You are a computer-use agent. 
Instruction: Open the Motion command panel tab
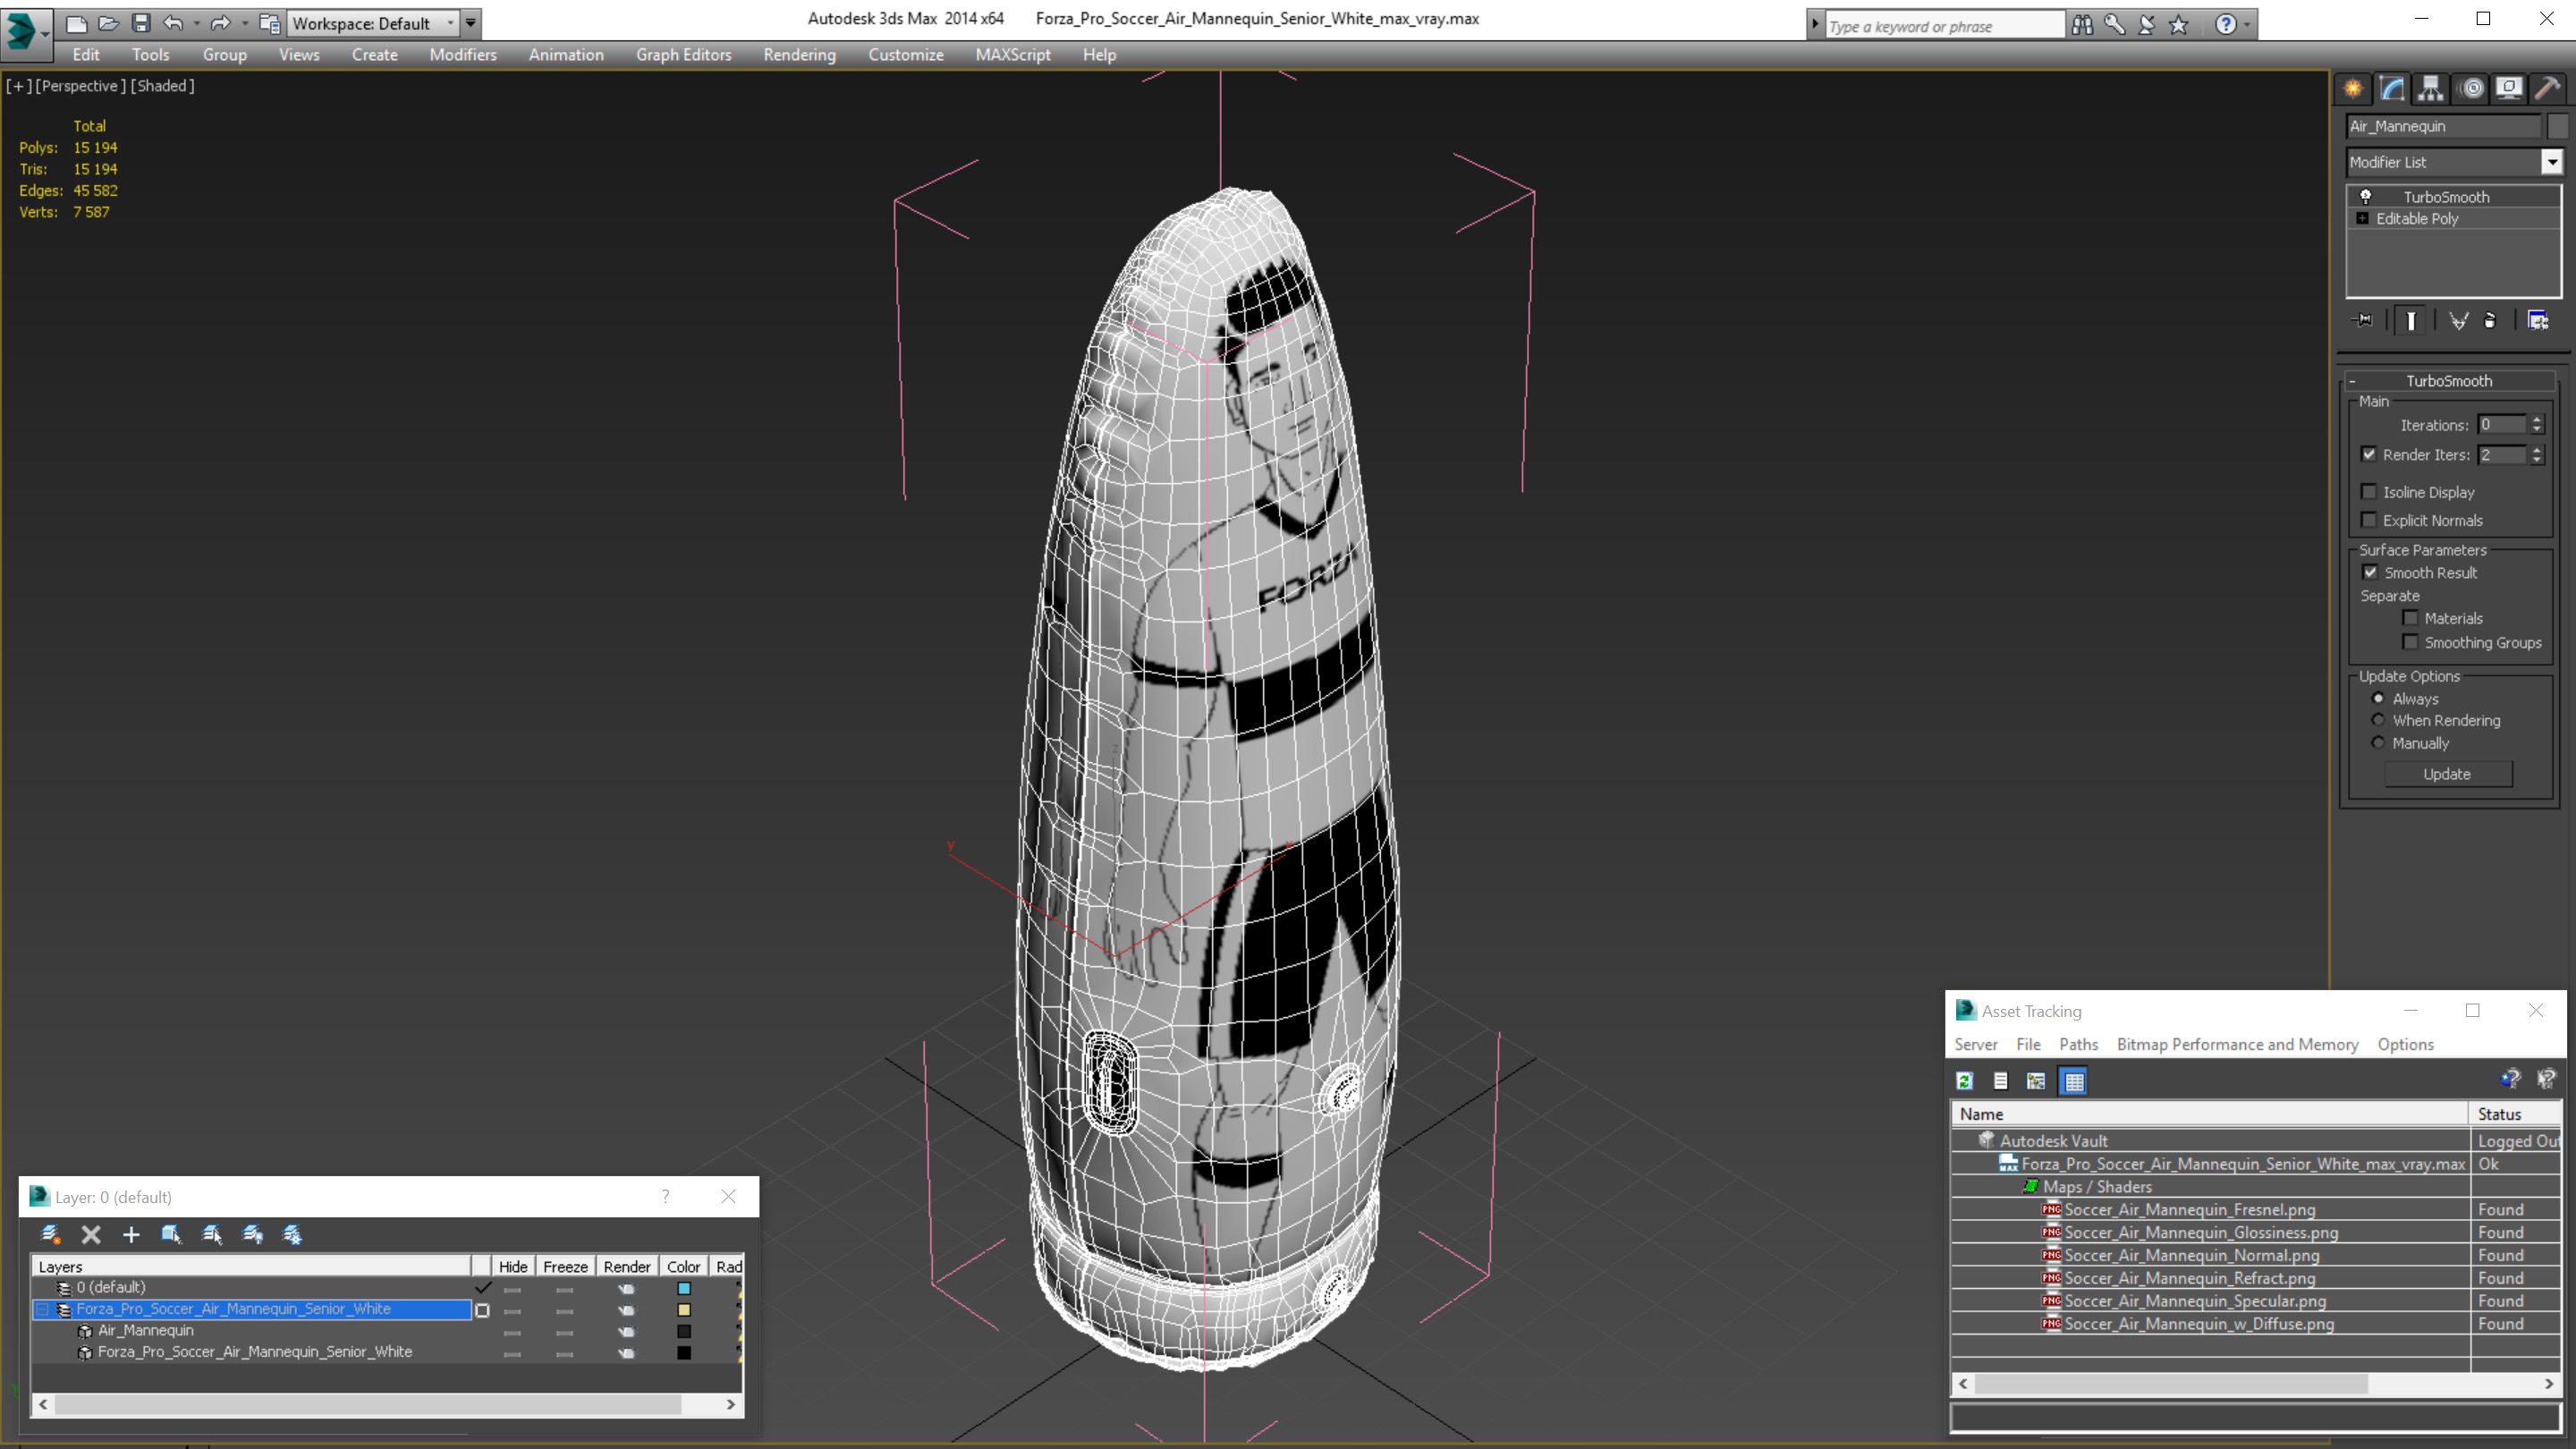pyautogui.click(x=2471, y=89)
